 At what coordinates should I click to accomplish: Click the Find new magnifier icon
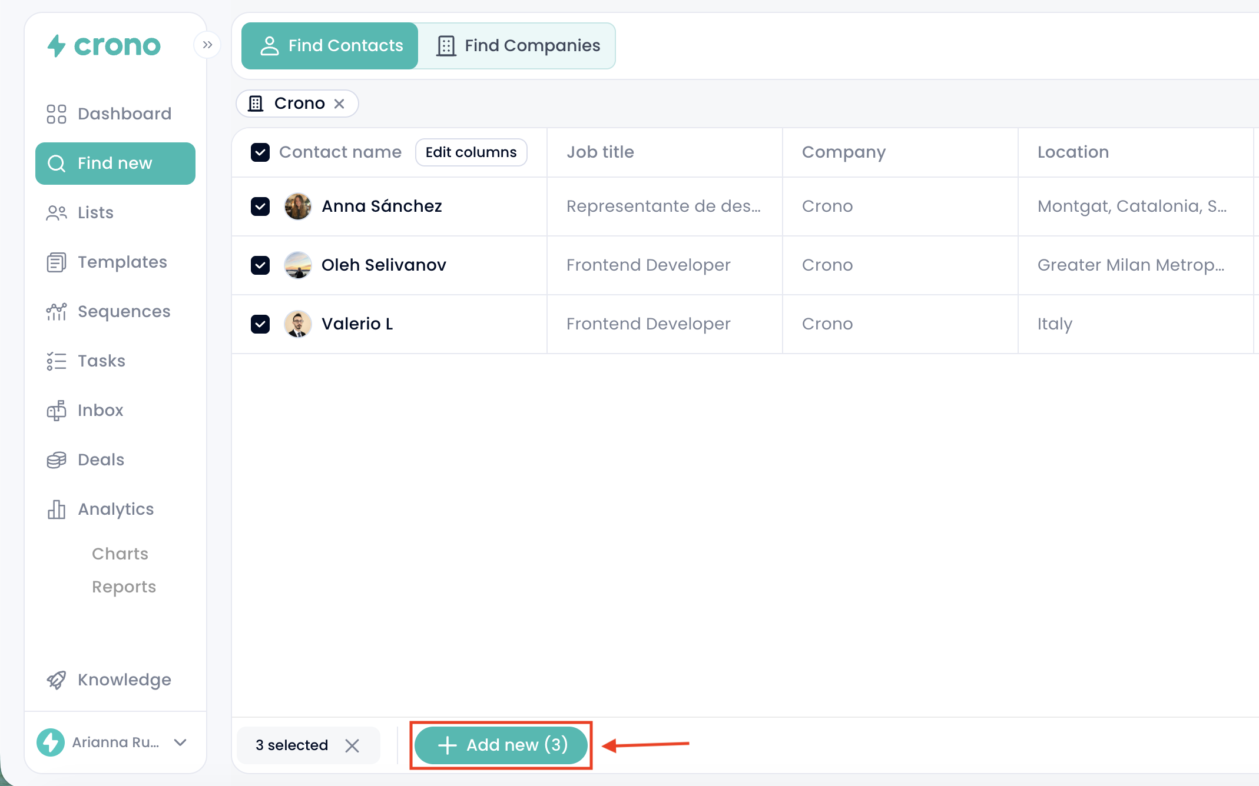pos(57,164)
